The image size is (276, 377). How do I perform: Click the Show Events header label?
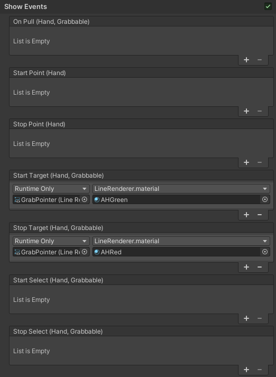(x=25, y=6)
